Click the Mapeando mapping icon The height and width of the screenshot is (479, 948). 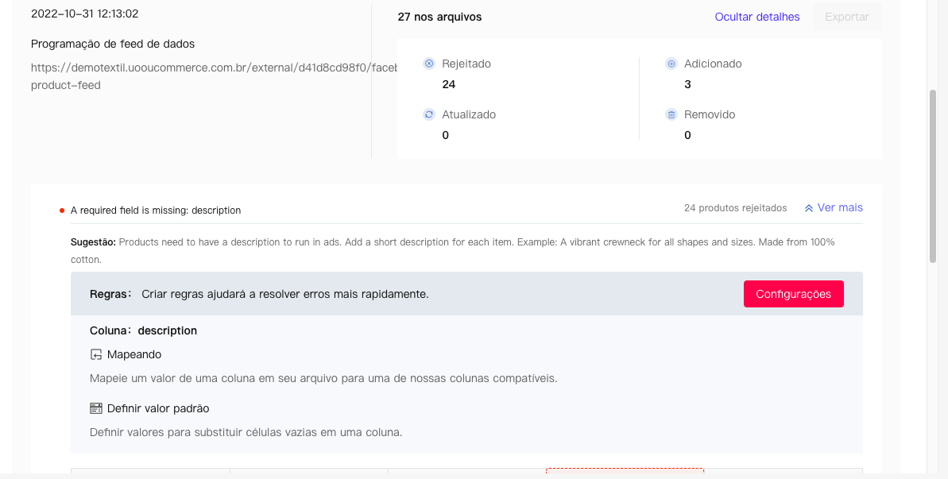96,354
